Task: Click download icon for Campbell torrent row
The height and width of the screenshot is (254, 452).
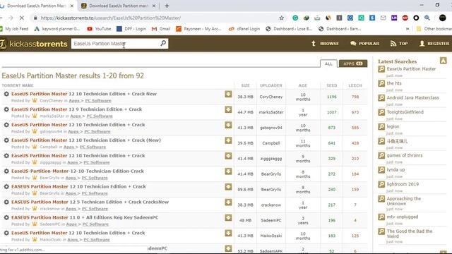Action: pos(228,140)
